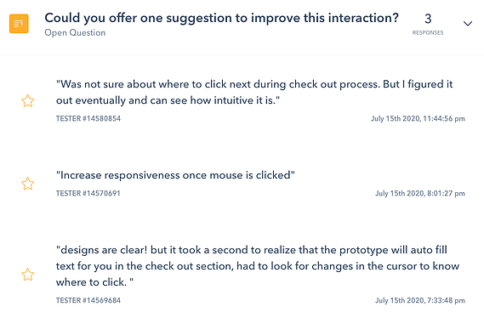The height and width of the screenshot is (318, 484).
Task: Open the TESTER #14570691 label
Action: pos(88,193)
